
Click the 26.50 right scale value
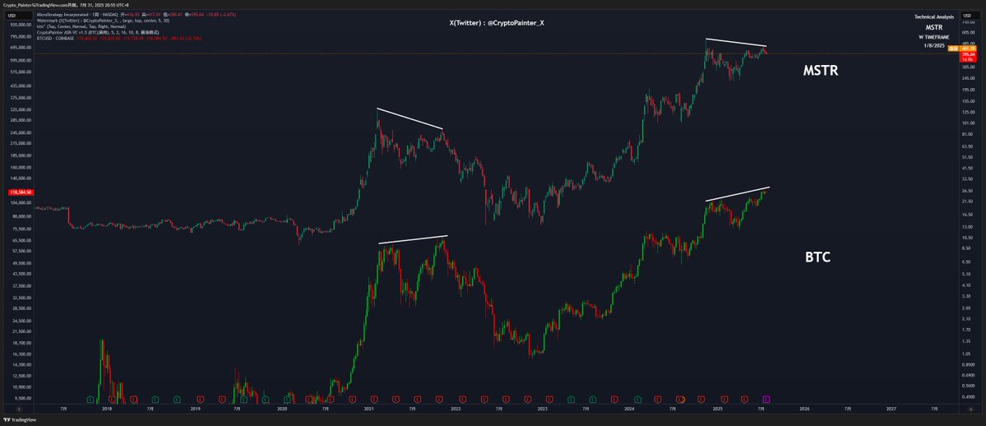(967, 190)
